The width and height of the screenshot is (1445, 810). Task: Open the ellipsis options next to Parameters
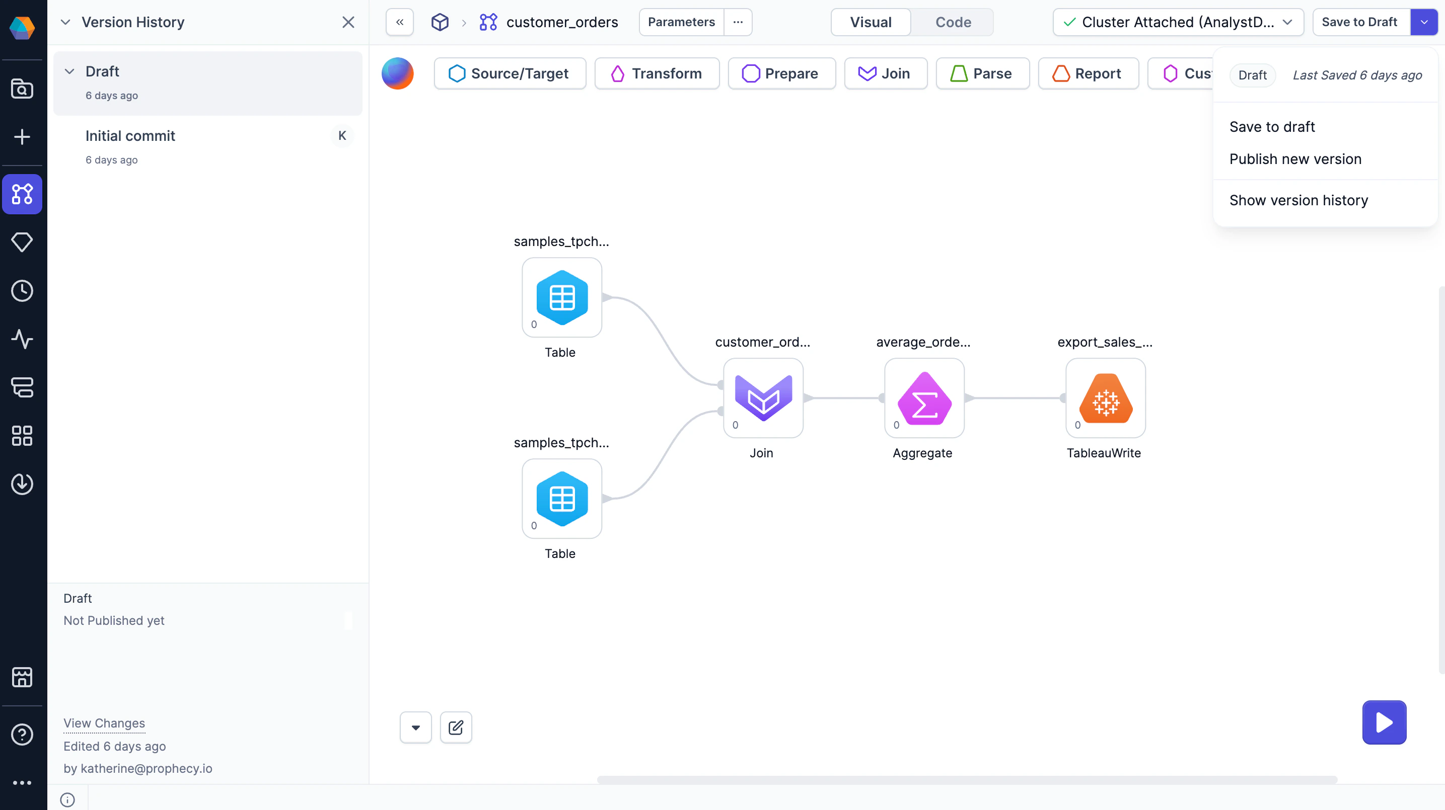tap(738, 23)
